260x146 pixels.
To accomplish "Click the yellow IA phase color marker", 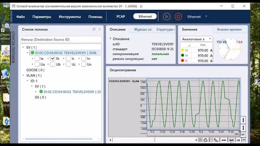I will [182, 50].
